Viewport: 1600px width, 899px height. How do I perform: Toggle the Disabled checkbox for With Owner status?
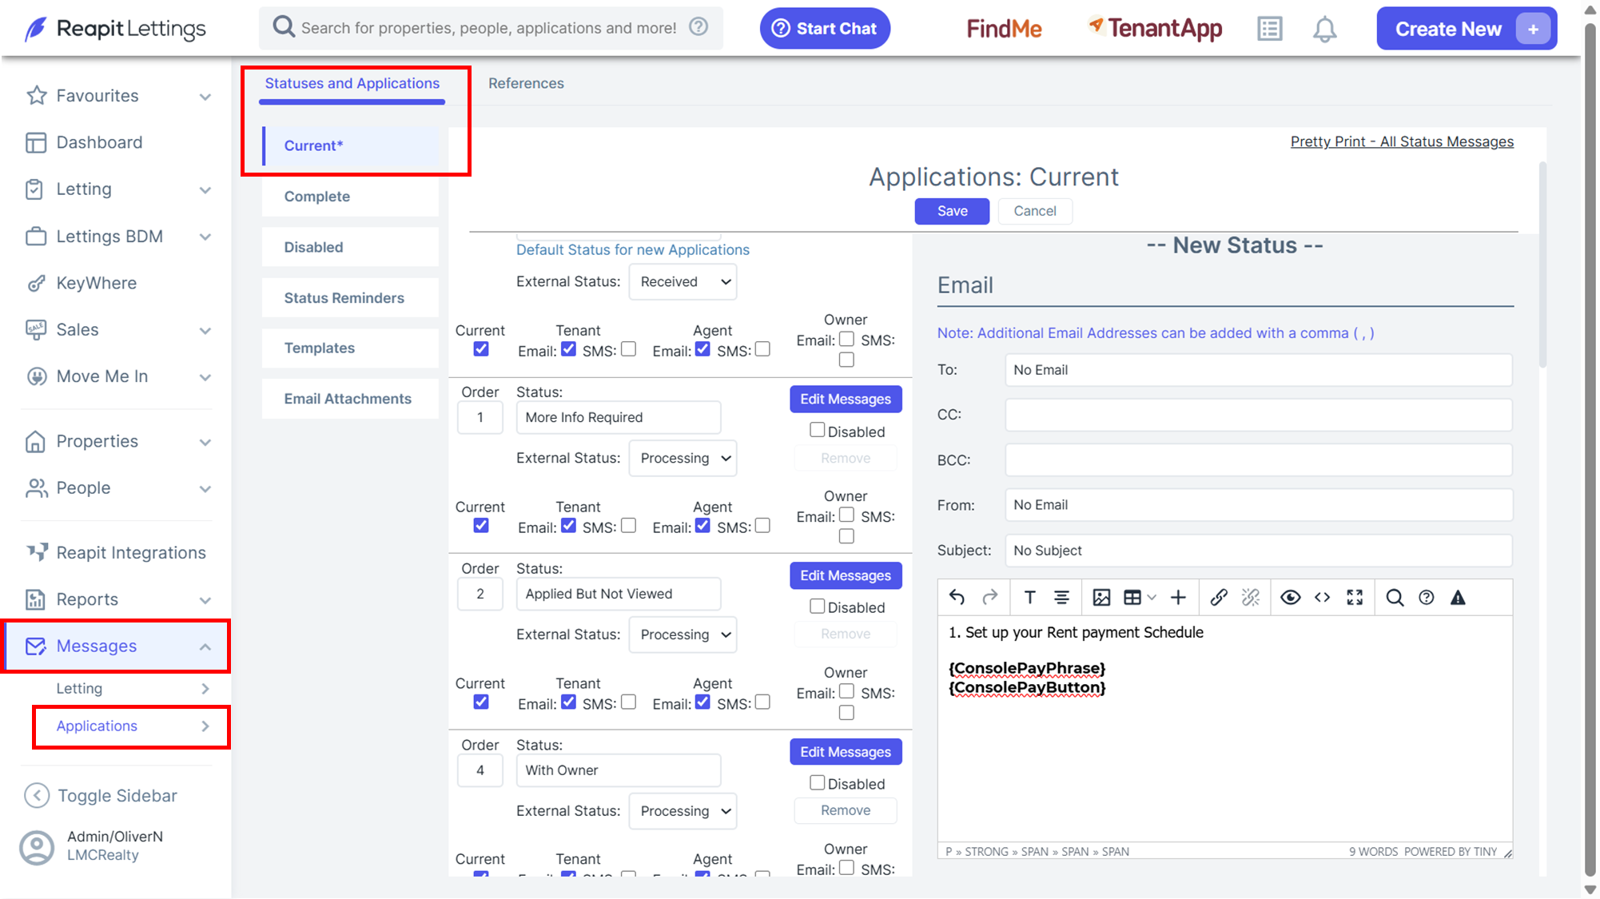coord(817,783)
